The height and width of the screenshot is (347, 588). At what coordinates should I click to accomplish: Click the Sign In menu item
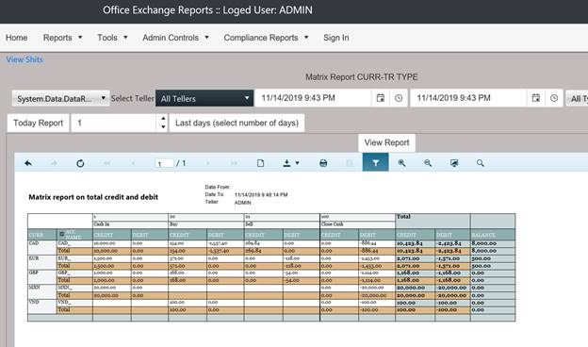pyautogui.click(x=336, y=38)
